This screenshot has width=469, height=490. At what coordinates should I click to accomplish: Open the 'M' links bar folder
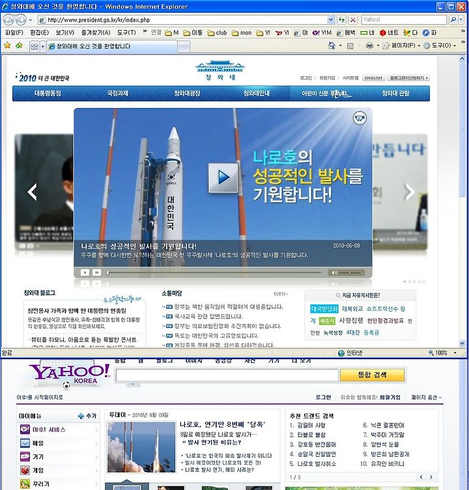click(x=171, y=33)
